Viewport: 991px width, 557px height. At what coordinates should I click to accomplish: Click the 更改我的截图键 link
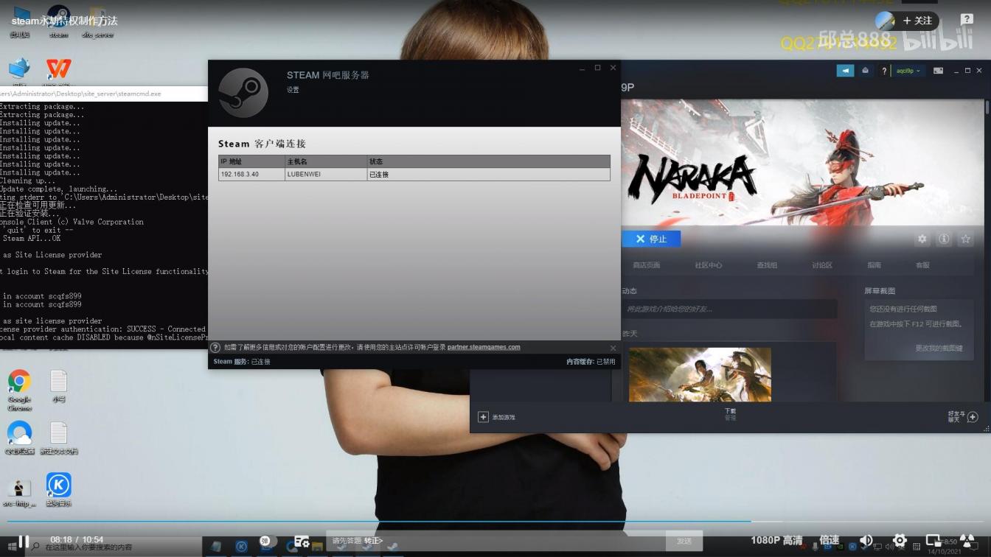[939, 348]
